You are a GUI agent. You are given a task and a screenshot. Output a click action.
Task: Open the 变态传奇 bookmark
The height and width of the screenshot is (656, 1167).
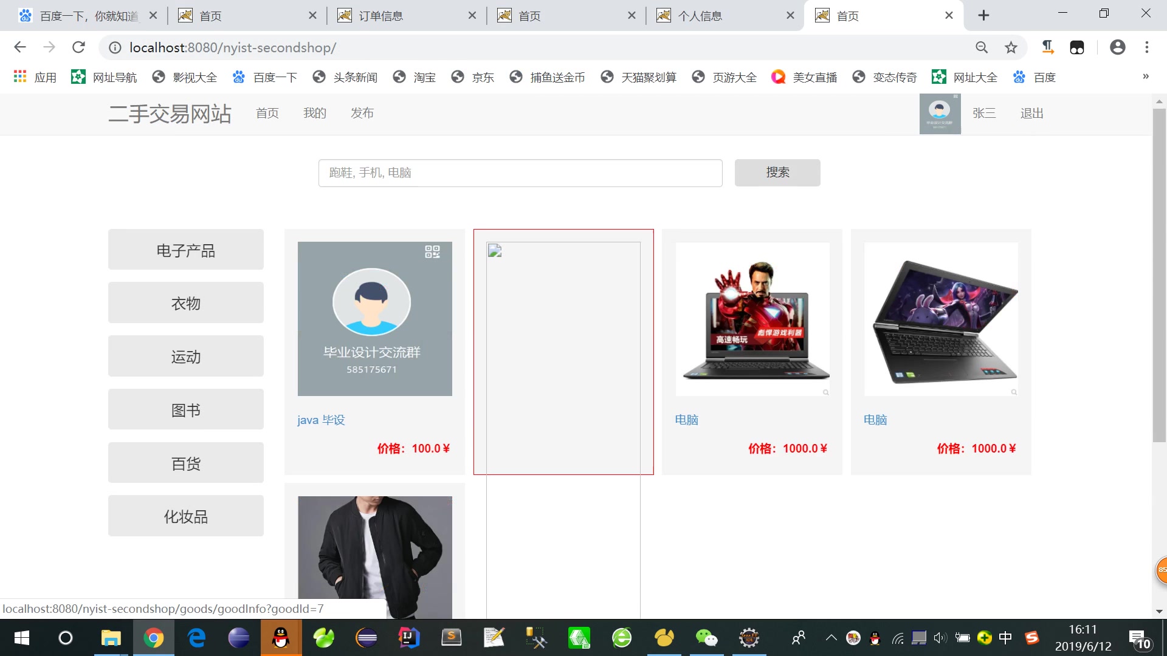pyautogui.click(x=885, y=77)
